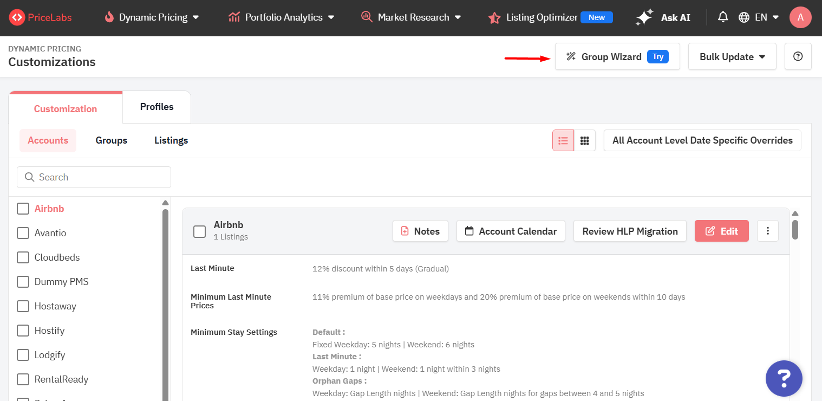Click the user avatar profile icon
The height and width of the screenshot is (401, 822).
tap(800, 17)
